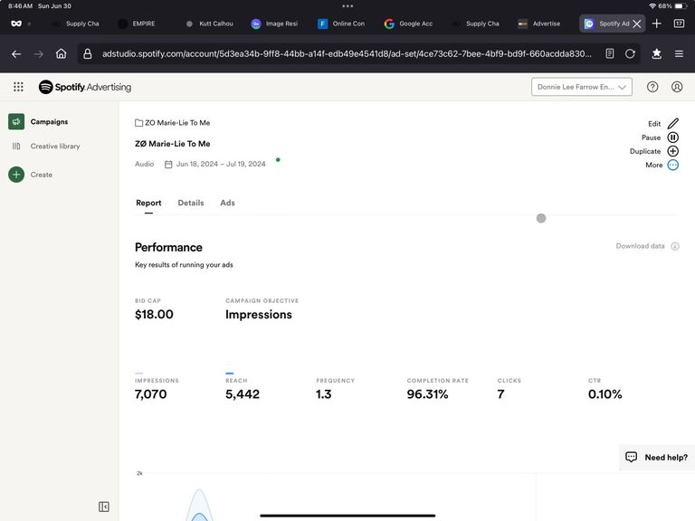Screen dimensions: 695x521
Task: Click the three-dot multitasking menu at top
Action: [347, 6]
